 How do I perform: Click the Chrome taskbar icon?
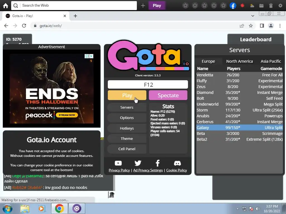(59, 208)
